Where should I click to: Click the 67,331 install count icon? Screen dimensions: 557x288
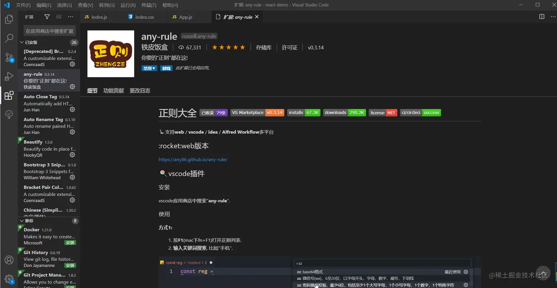point(181,48)
